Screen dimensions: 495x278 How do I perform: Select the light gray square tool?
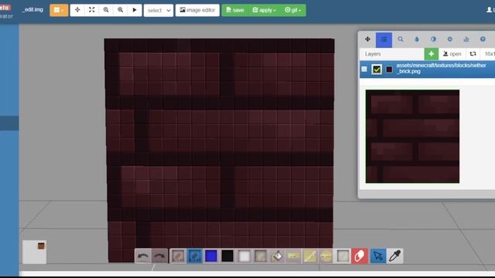(x=343, y=256)
